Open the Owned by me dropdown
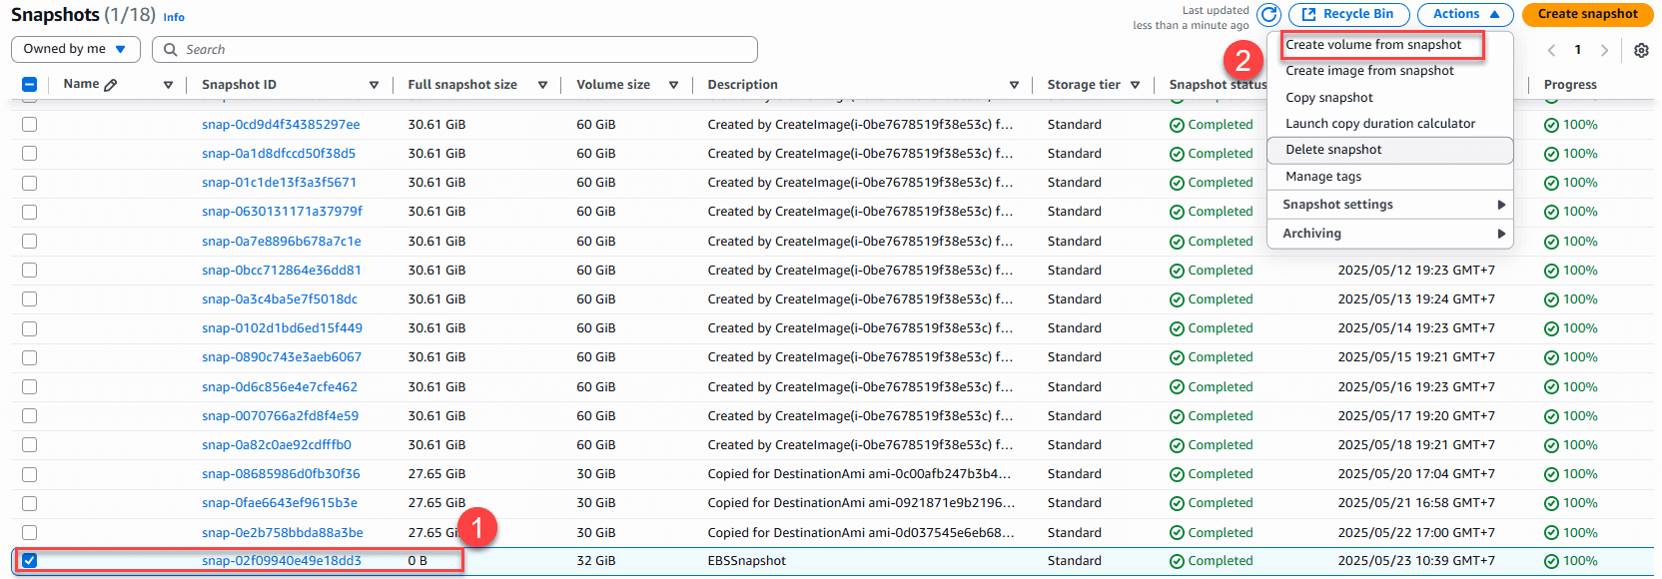Image resolution: width=1662 pixels, height=579 pixels. pos(74,49)
